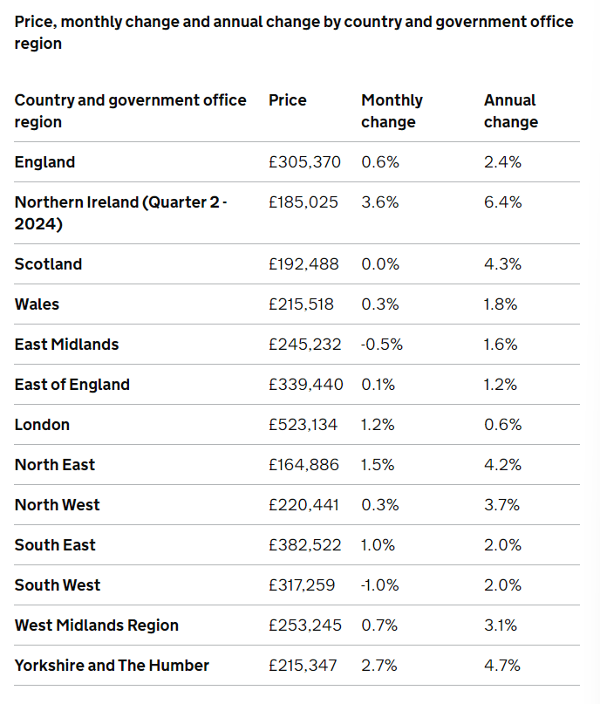600x704 pixels.
Task: Click East Midlands monthly change -0.5%
Action: 382,345
